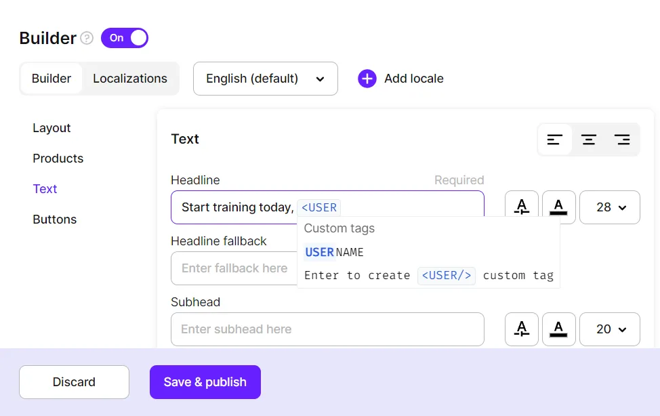The width and height of the screenshot is (660, 416).
Task: Switch to the Localizations tab
Action: tap(130, 79)
